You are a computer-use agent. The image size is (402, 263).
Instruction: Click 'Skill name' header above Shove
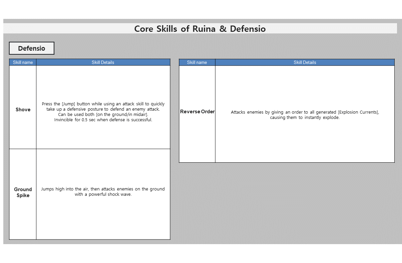click(x=23, y=62)
